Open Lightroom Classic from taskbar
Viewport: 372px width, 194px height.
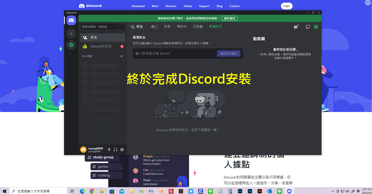pyautogui.click(x=240, y=191)
